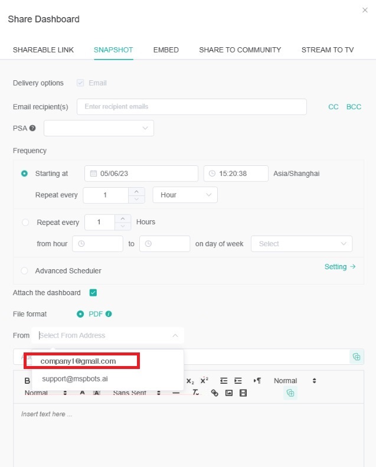Select the Advanced Scheduler radio button
376x467 pixels.
point(25,271)
